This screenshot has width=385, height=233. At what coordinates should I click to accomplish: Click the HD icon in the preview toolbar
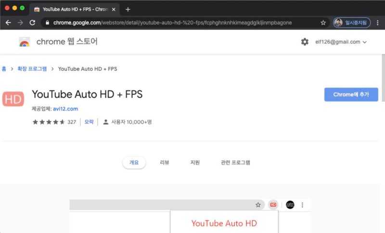pos(273,205)
